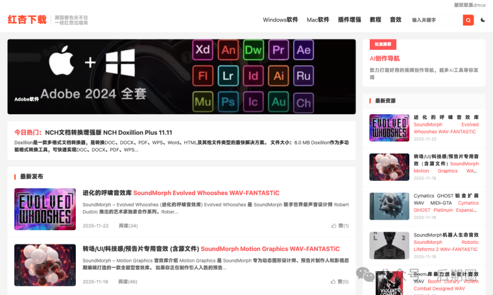The image size is (493, 295).
Task: Click the Ru icon in Adobe banner
Action: click(304, 76)
